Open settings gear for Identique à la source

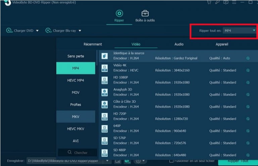pyautogui.click(x=248, y=58)
